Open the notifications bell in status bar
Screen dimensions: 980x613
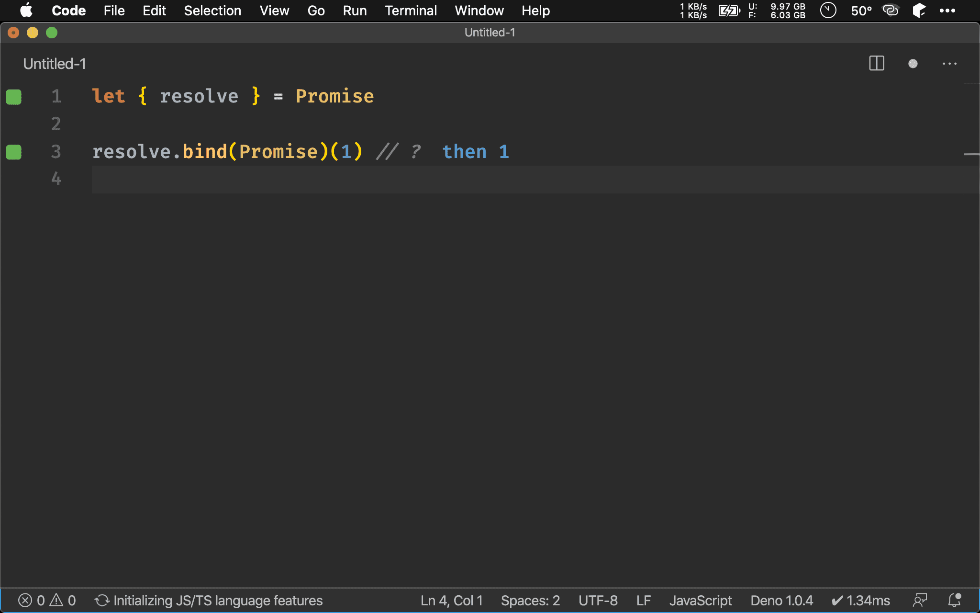955,601
